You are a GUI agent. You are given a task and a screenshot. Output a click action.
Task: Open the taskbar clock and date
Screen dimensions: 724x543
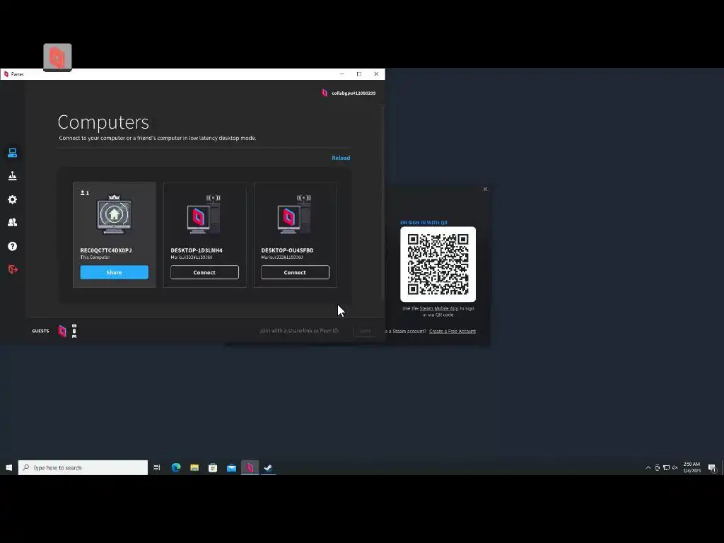pyautogui.click(x=691, y=468)
